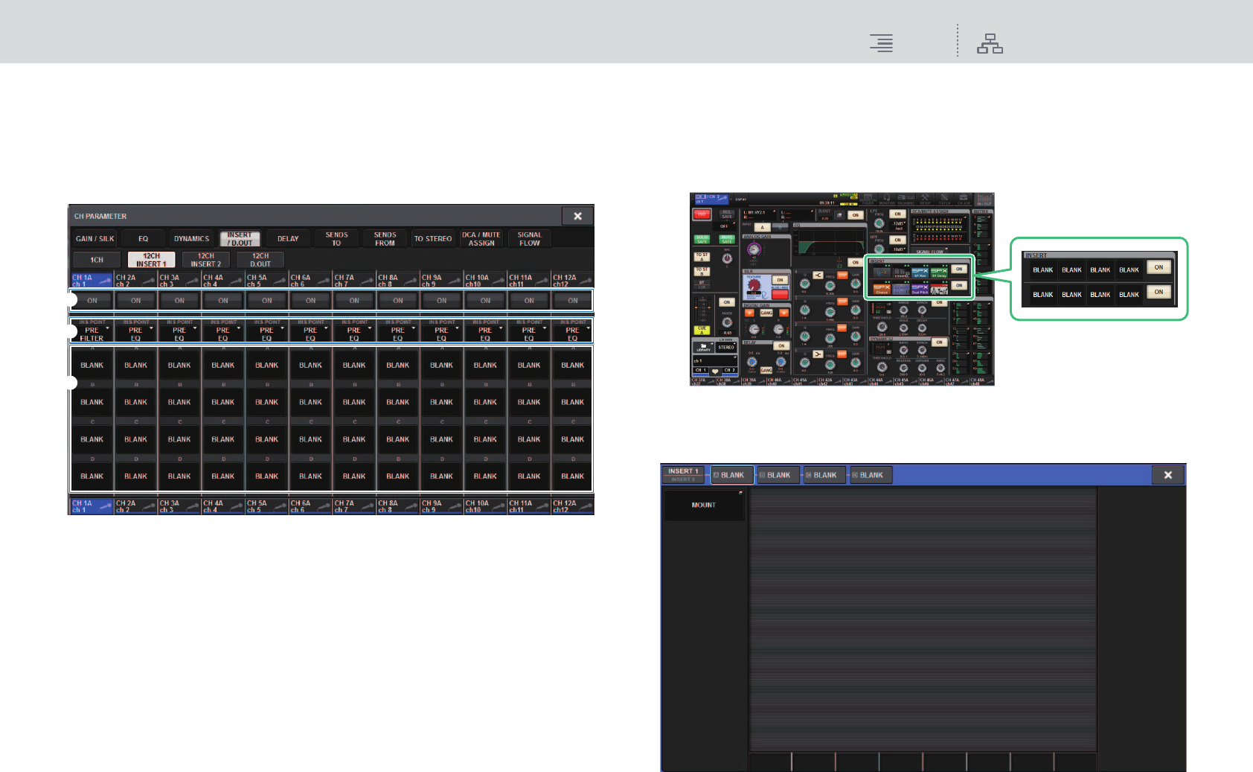Image resolution: width=1253 pixels, height=772 pixels.
Task: Switch to SIGNAL FLOW tab
Action: (530, 239)
